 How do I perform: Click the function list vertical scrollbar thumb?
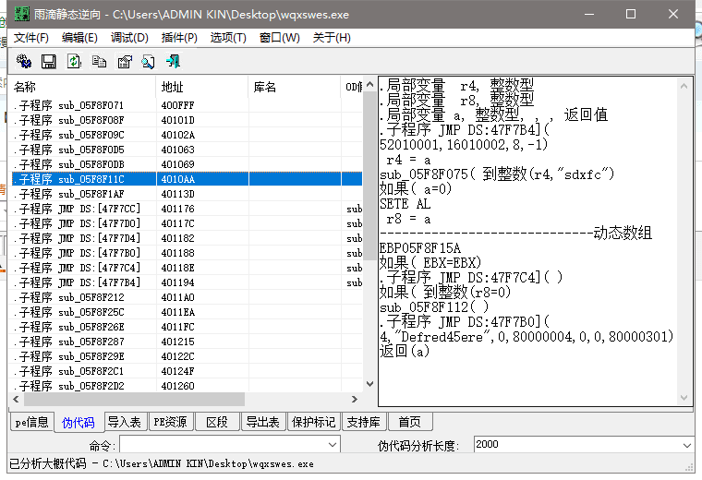pos(369,175)
